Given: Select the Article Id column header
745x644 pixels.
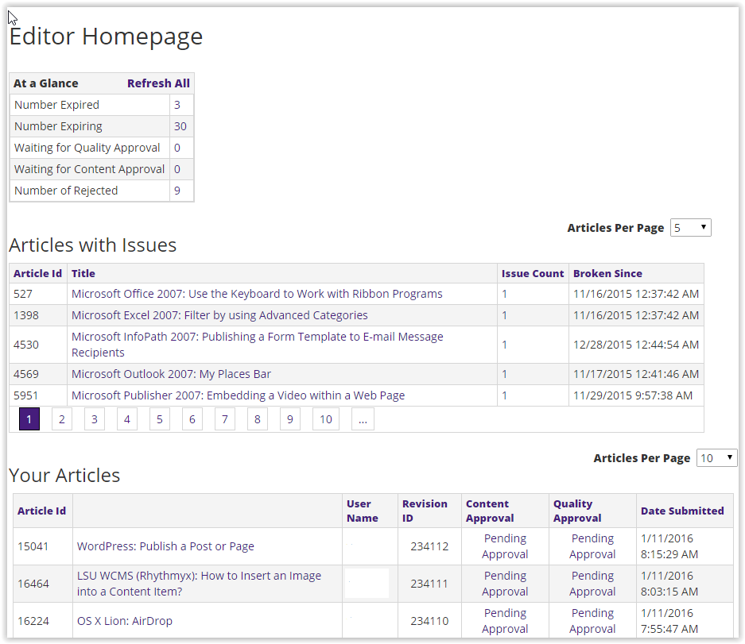Looking at the screenshot, I should pyautogui.click(x=37, y=273).
